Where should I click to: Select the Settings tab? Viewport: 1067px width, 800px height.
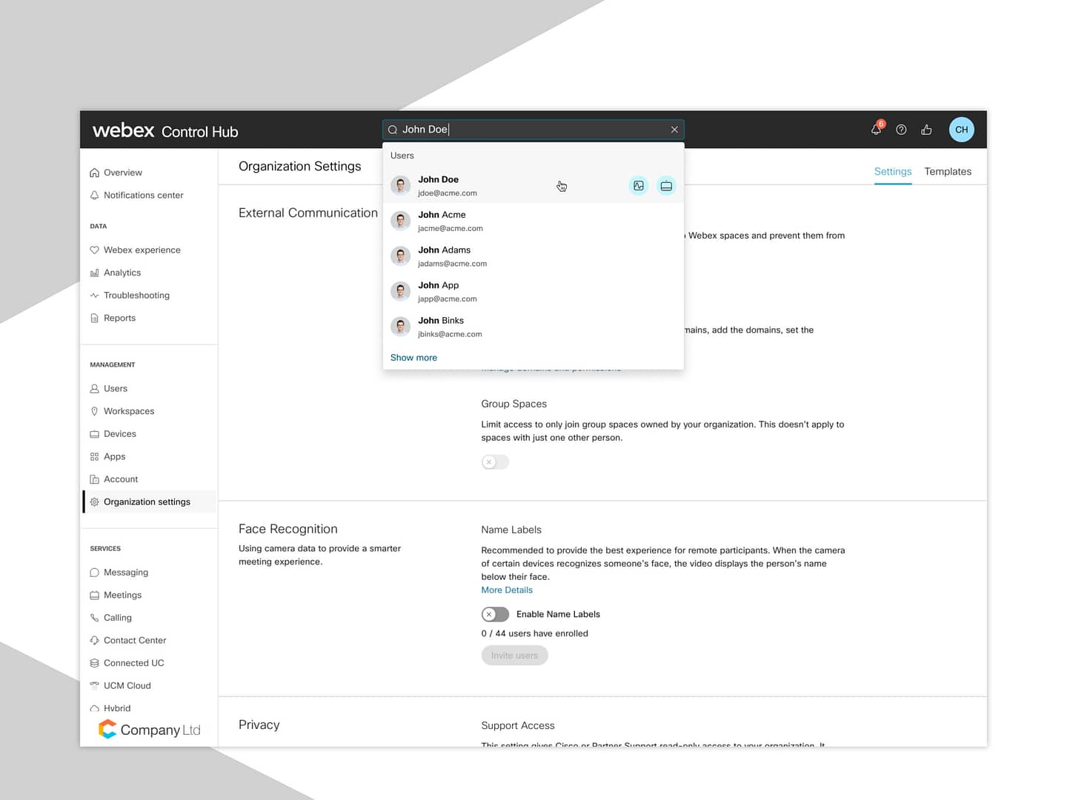[x=892, y=172]
